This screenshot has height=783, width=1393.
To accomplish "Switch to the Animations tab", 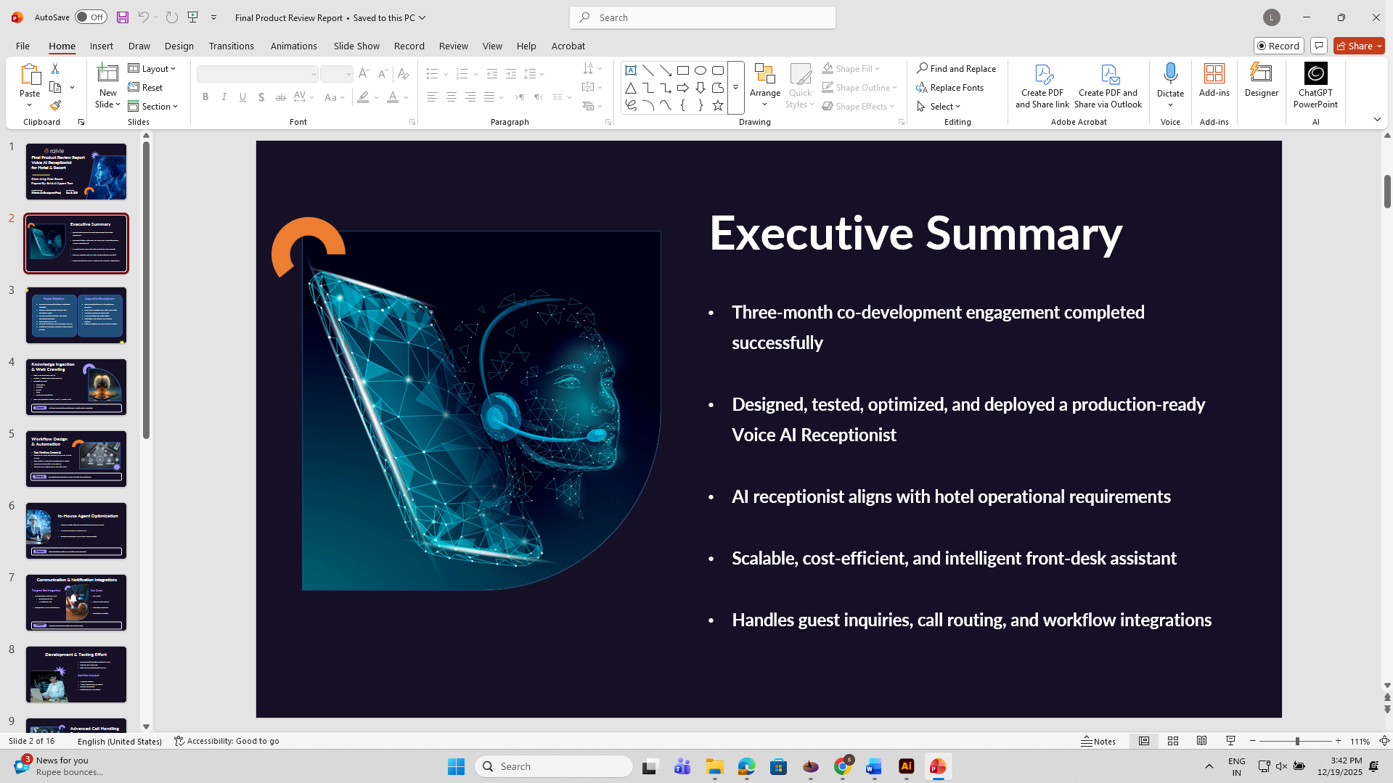I will [x=293, y=46].
